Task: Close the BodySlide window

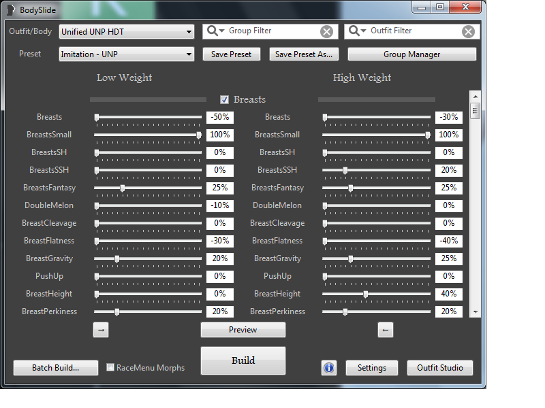Action: click(x=465, y=7)
